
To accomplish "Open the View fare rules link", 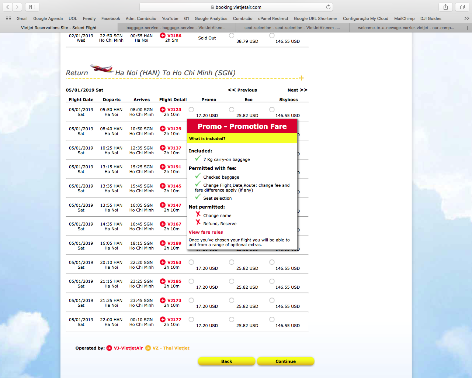I will coord(206,232).
